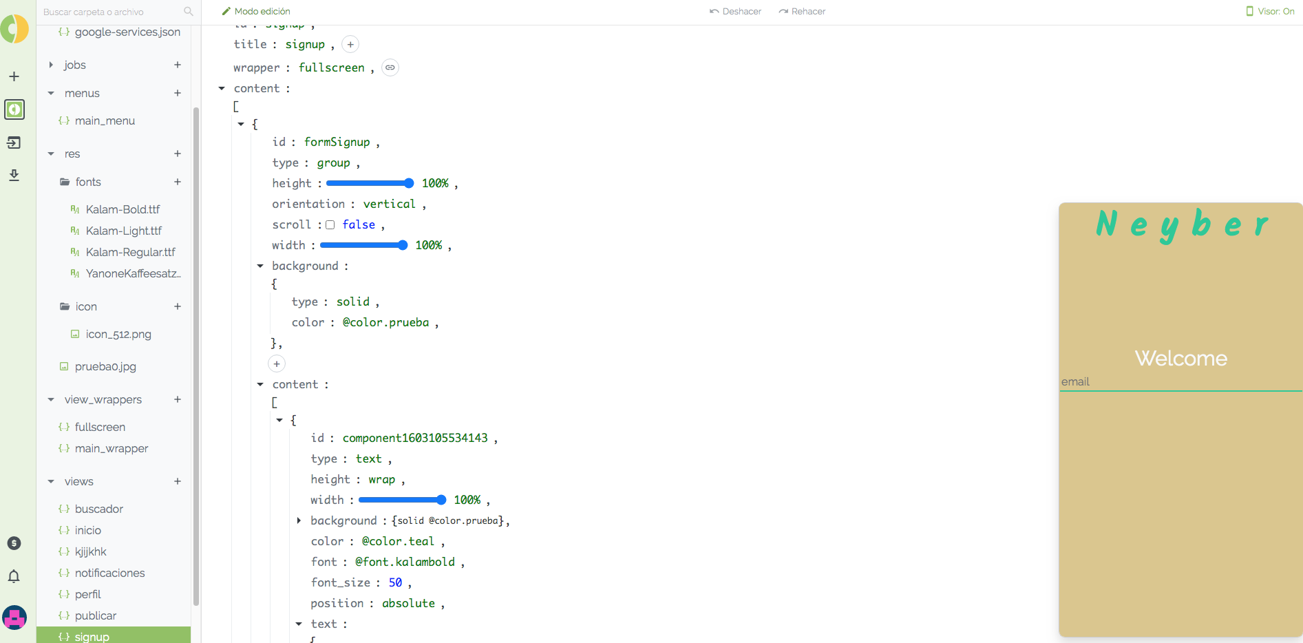This screenshot has height=643, width=1303.
Task: Click the link icon next to wrapper fullscreen
Action: (390, 67)
